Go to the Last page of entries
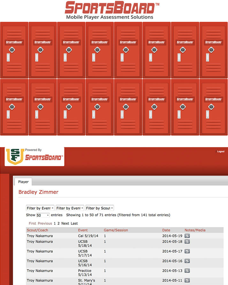228x285 pixels. pyautogui.click(x=74, y=223)
